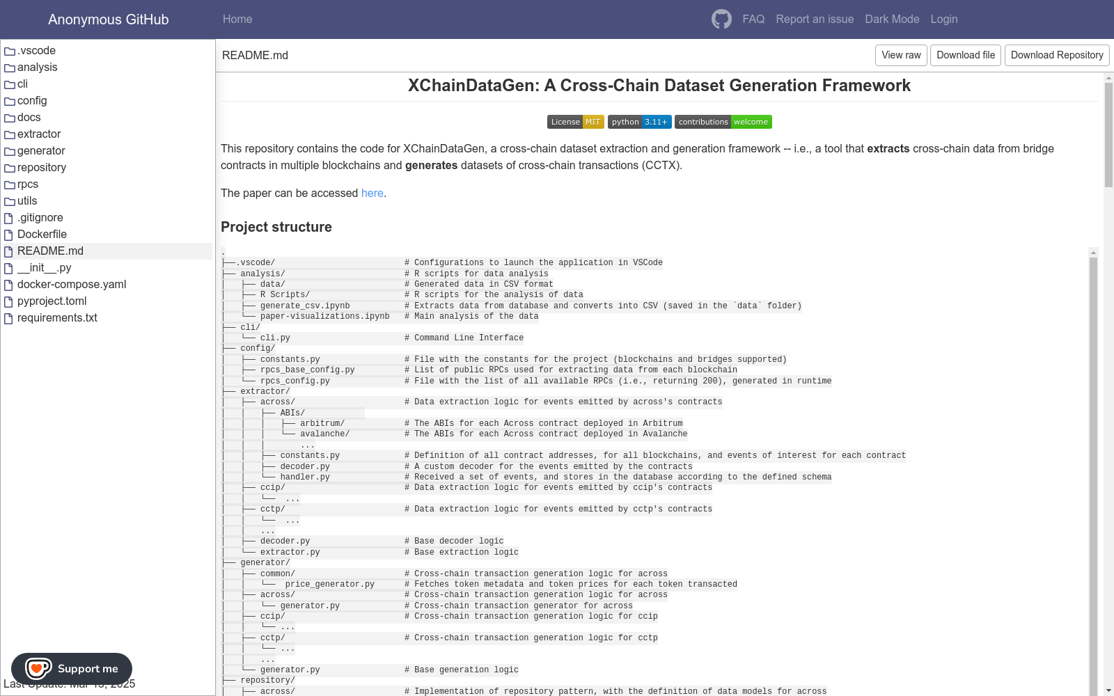1114x696 pixels.
Task: Click the folder icon beside extractor
Action: click(10, 134)
